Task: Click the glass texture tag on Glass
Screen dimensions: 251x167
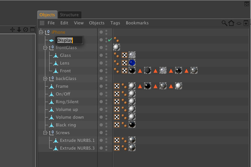Action: click(132, 55)
